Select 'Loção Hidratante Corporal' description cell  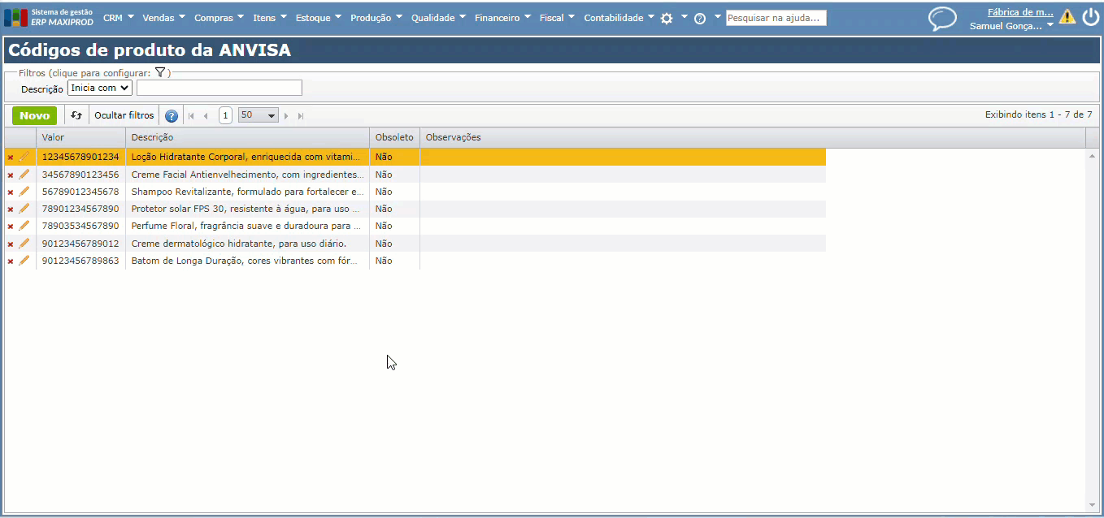coord(248,157)
